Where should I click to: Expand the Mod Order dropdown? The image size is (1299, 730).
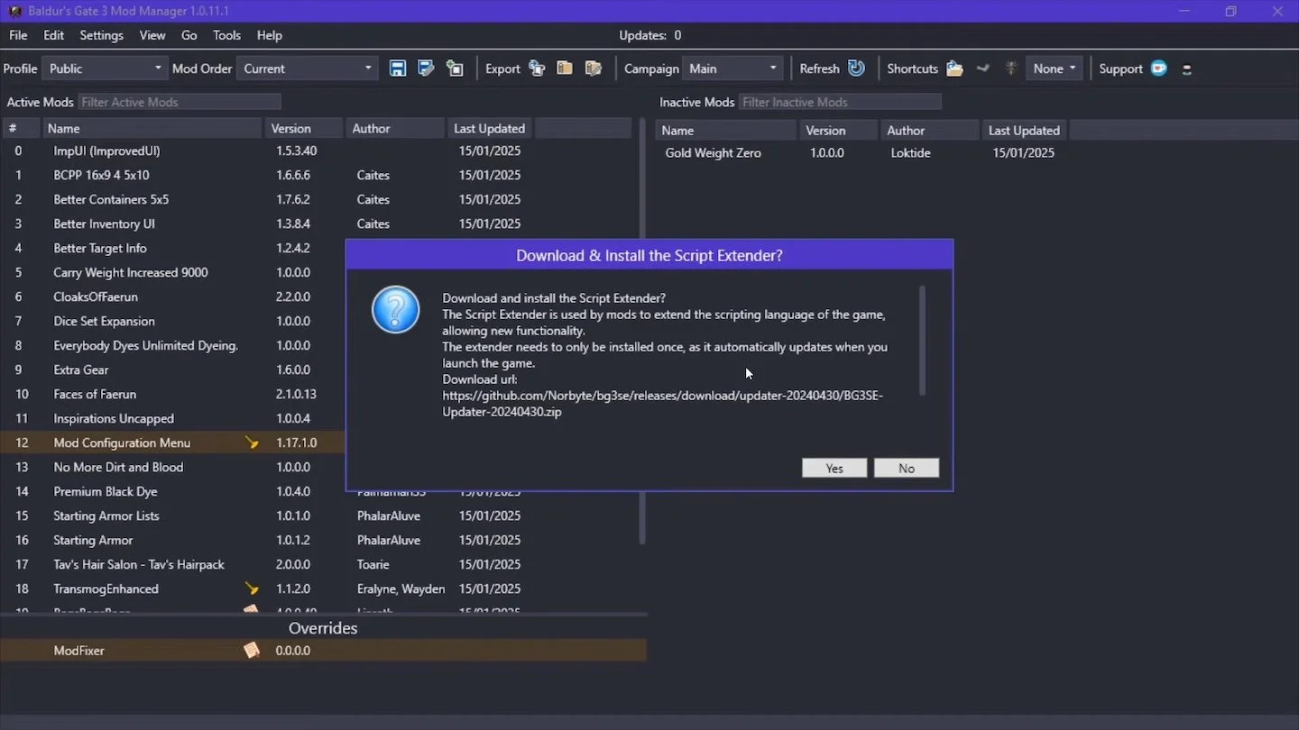point(308,68)
